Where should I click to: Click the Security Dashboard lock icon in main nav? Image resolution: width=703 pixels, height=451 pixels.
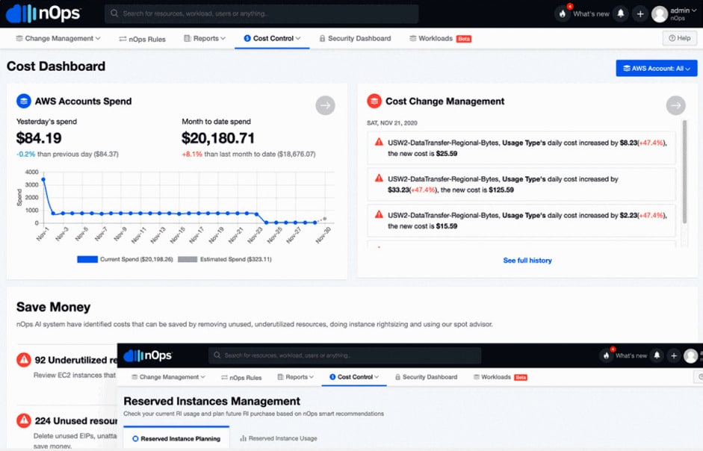pyautogui.click(x=322, y=39)
